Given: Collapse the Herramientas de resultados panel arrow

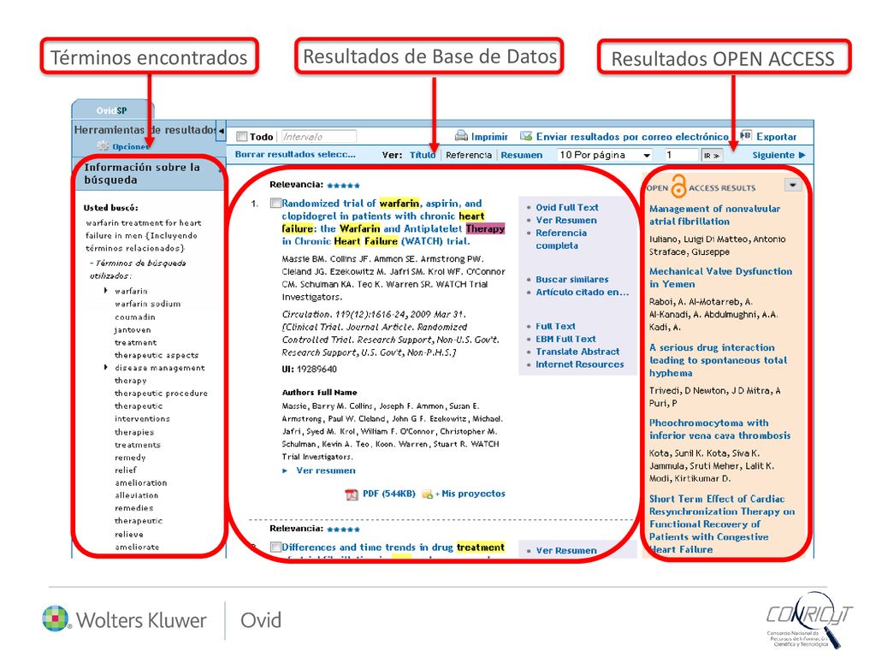Looking at the screenshot, I should pos(222,131).
